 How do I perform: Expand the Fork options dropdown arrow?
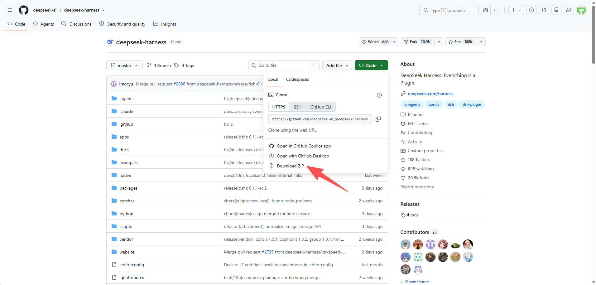(x=439, y=42)
